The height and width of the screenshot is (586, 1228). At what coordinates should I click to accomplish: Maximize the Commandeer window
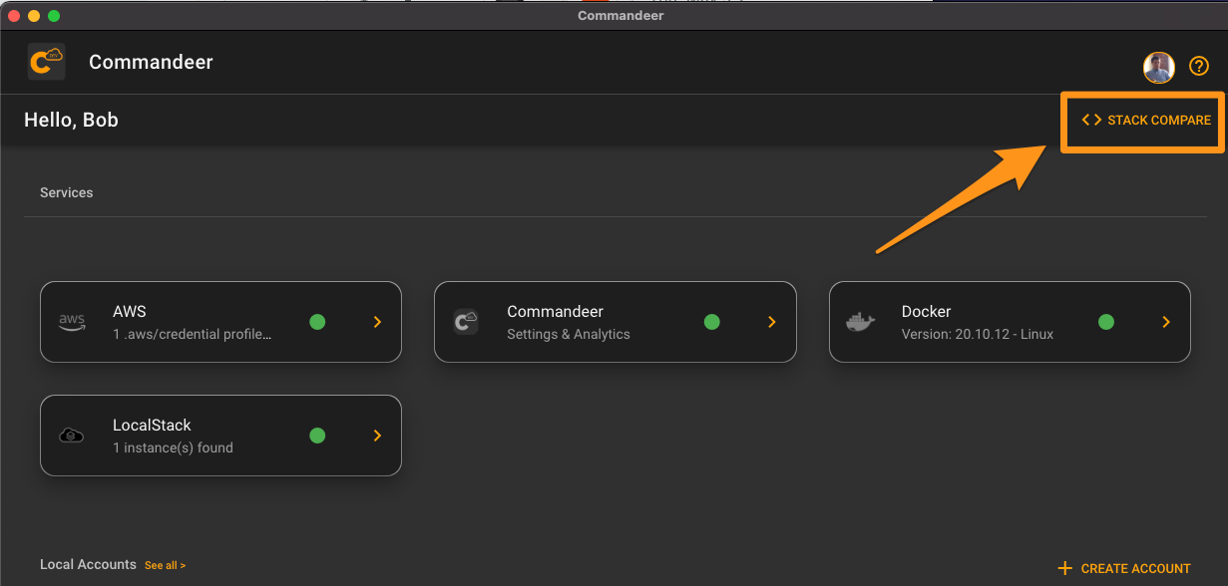pos(54,16)
